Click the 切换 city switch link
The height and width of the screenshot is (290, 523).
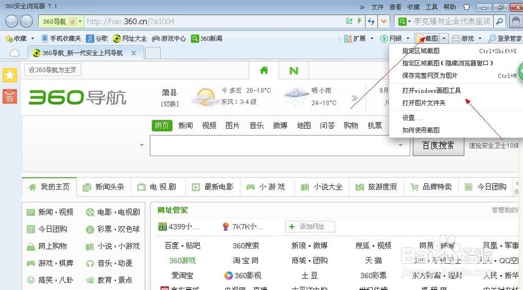tap(170, 104)
